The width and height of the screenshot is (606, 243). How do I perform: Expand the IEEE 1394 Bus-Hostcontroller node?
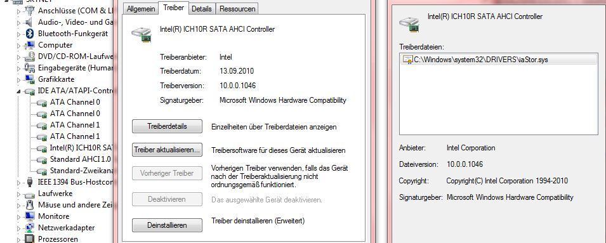(18, 182)
